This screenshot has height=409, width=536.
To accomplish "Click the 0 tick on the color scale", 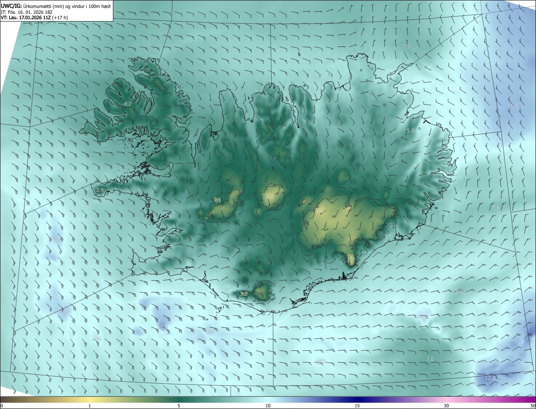I will tap(2, 406).
